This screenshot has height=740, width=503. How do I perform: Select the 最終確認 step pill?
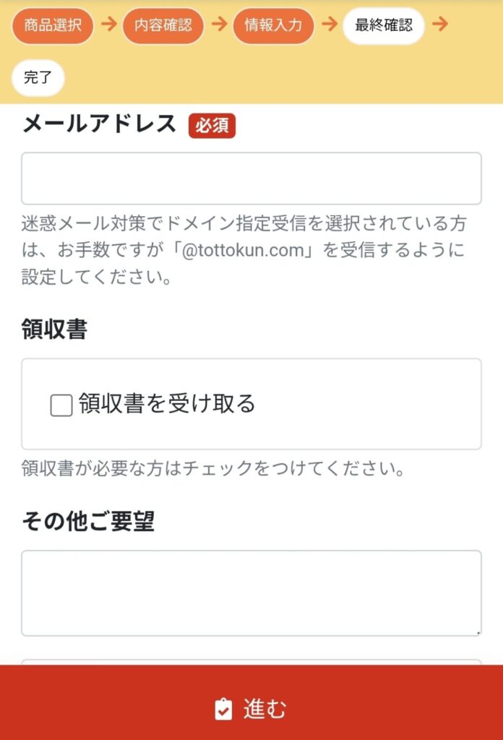click(383, 26)
